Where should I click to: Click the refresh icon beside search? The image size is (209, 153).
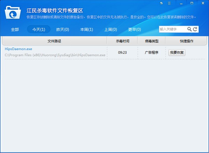tap(195, 29)
